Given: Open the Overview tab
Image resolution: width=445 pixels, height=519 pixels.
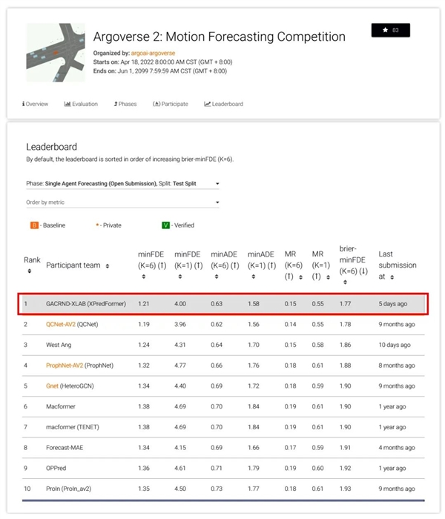Looking at the screenshot, I should pos(36,104).
